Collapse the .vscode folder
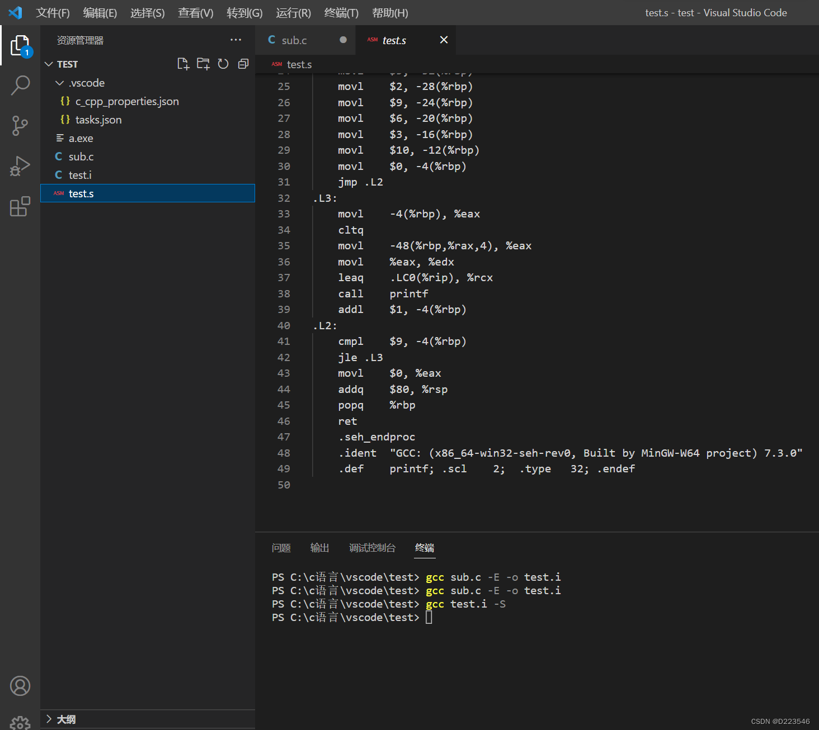Screen dimensions: 819x730 tap(59, 83)
